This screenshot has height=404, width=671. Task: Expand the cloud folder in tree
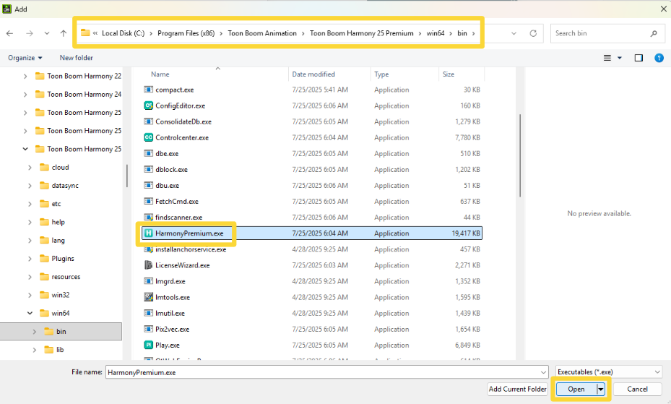[x=30, y=168]
